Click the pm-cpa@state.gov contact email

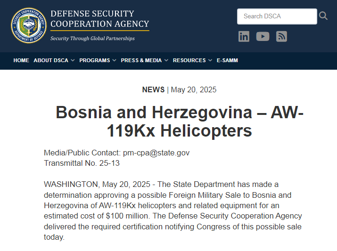(x=156, y=153)
